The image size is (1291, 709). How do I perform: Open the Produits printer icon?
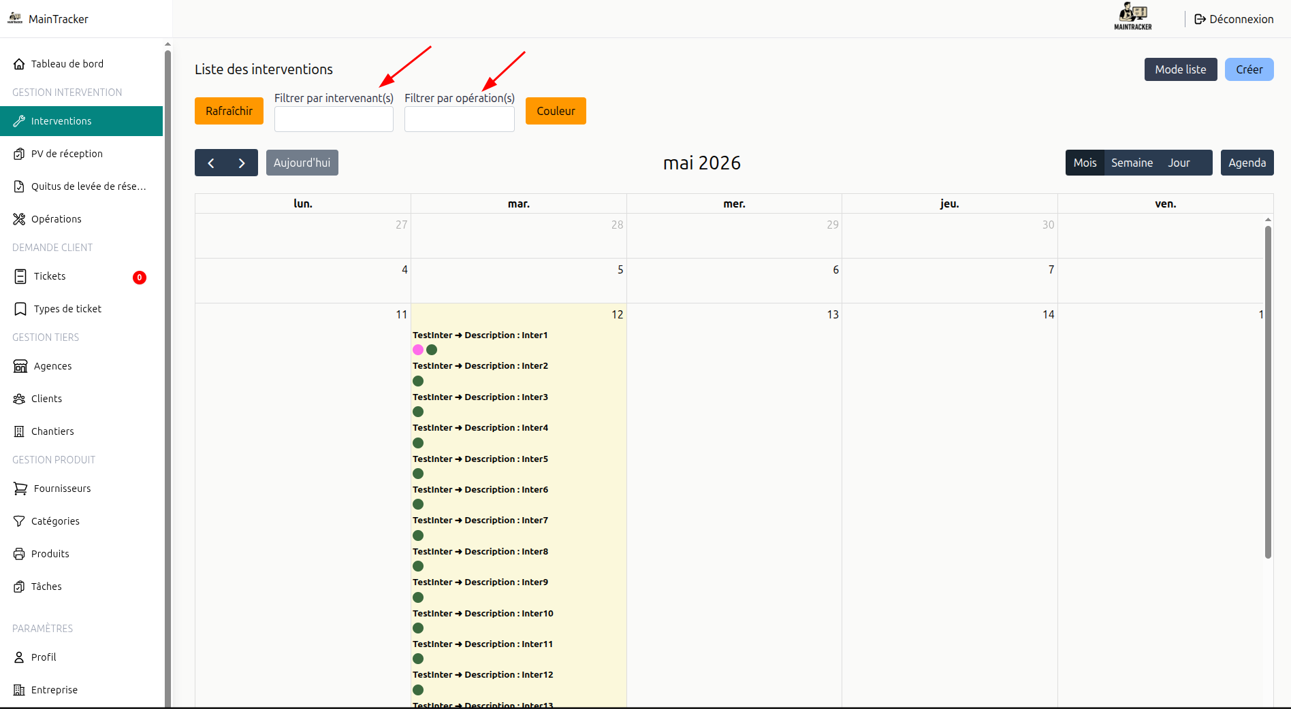(19, 554)
